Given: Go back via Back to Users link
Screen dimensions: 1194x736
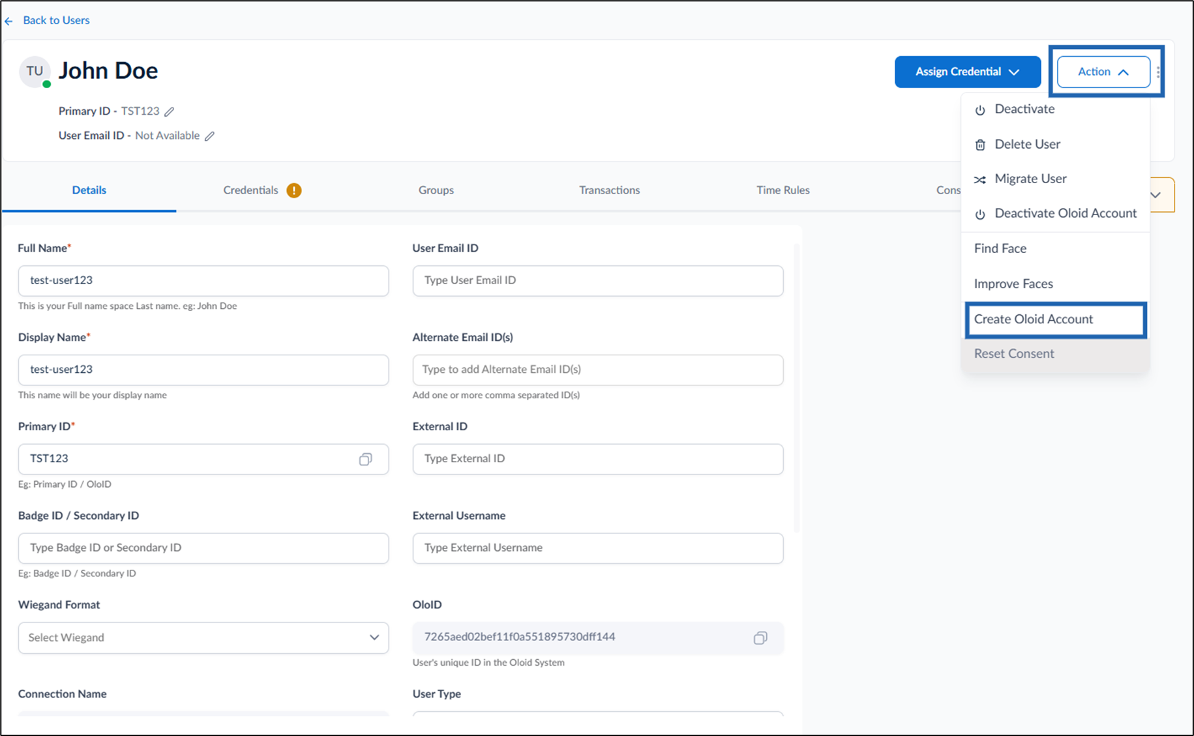Looking at the screenshot, I should (x=56, y=20).
